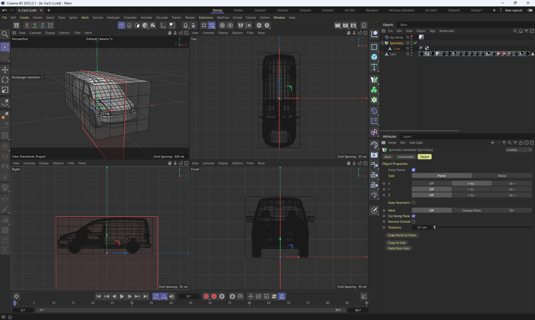Collapse the Symmetry object tree

(x=382, y=43)
